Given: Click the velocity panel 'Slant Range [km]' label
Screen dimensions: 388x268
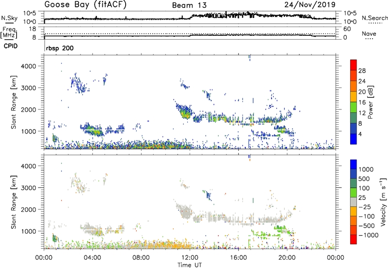Looking at the screenshot, I should point(14,202).
